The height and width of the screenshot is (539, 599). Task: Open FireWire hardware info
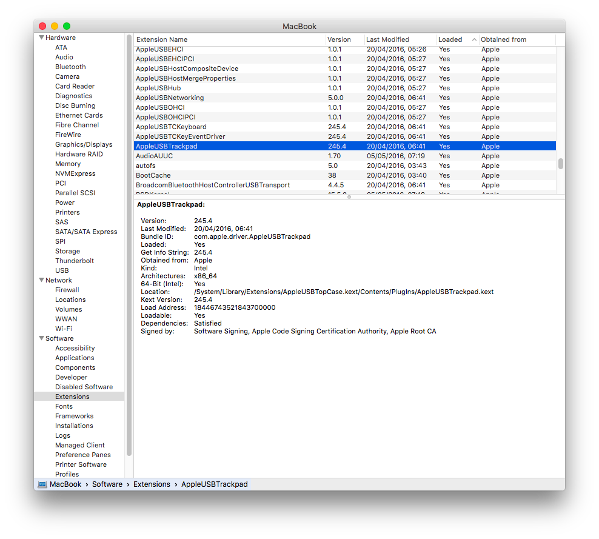68,135
